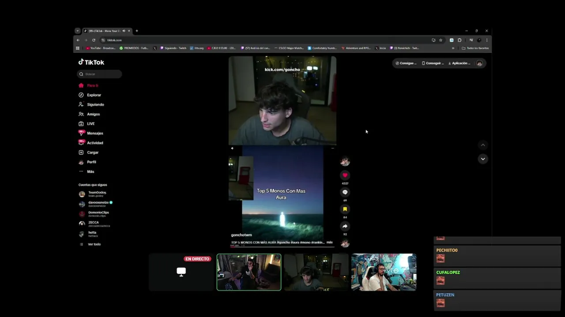The image size is (565, 317).
Task: Bookmark this page with star icon
Action: pyautogui.click(x=441, y=40)
